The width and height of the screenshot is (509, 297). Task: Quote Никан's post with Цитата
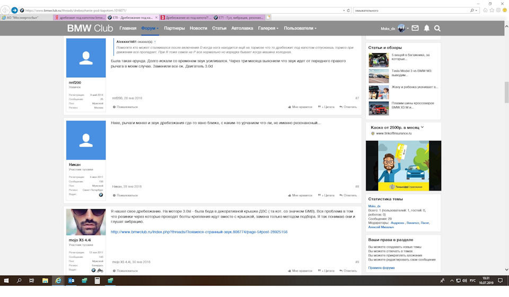coord(326,195)
